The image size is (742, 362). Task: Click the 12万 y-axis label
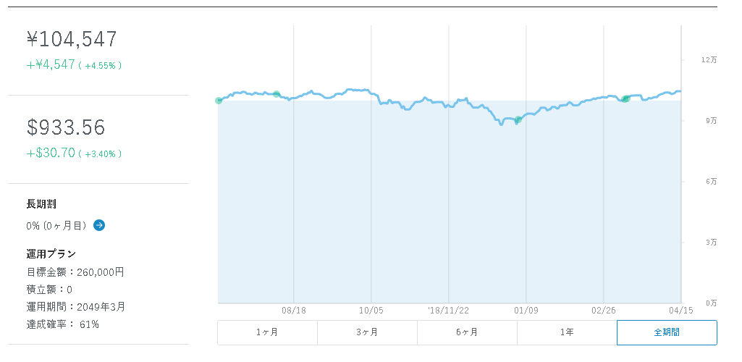709,59
